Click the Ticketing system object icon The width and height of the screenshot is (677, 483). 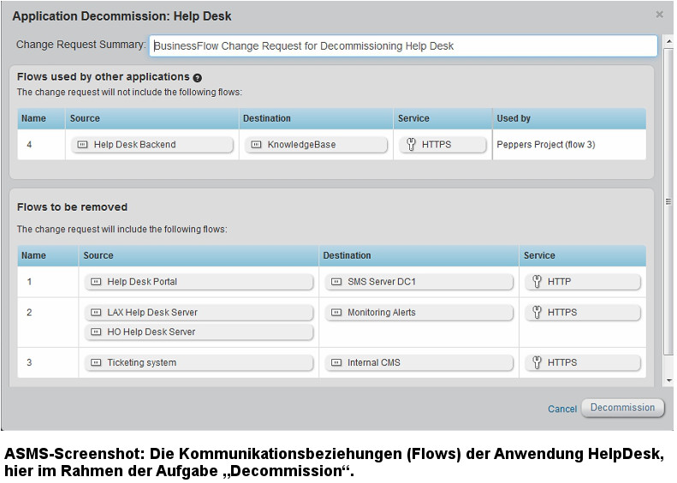[x=96, y=363]
